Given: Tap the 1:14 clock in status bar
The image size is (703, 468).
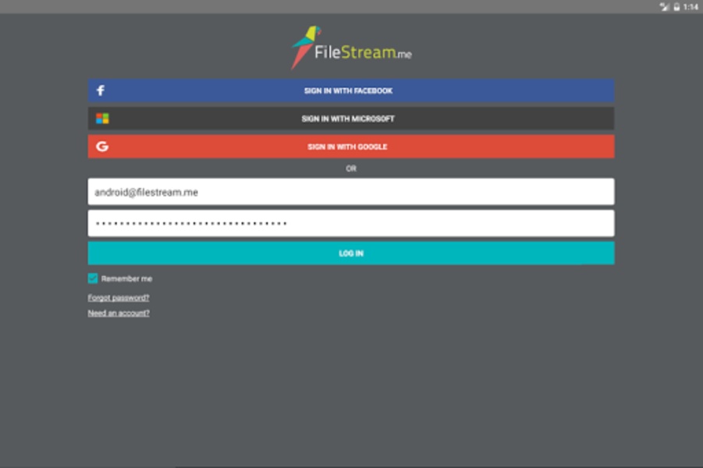Looking at the screenshot, I should point(691,7).
